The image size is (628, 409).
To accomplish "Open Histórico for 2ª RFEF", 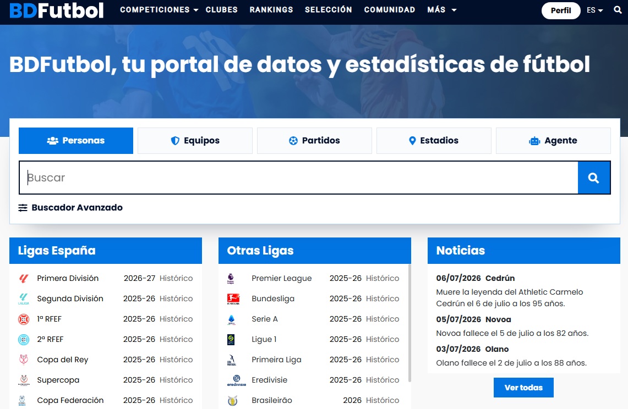I will [176, 339].
